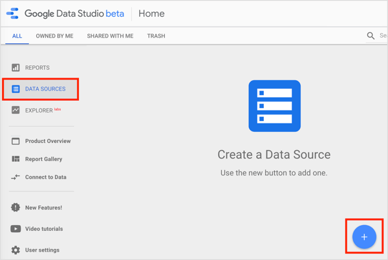Image resolution: width=388 pixels, height=260 pixels.
Task: Switch to the ALL tab
Action: coord(17,36)
